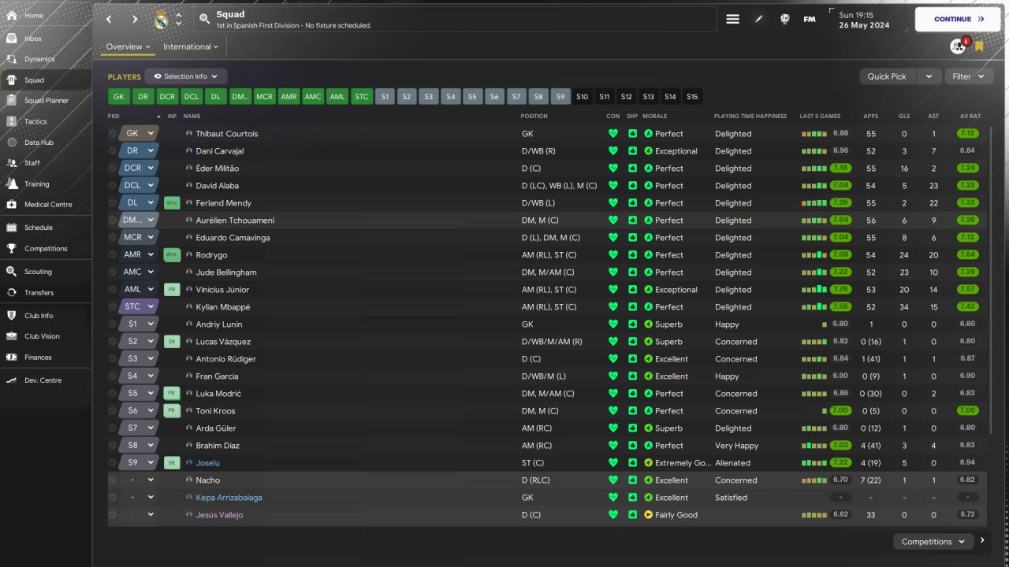Open the notifications icon with red badge
The width and height of the screenshot is (1009, 567).
coord(958,46)
